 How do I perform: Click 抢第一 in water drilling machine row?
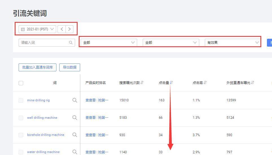pos(103,152)
